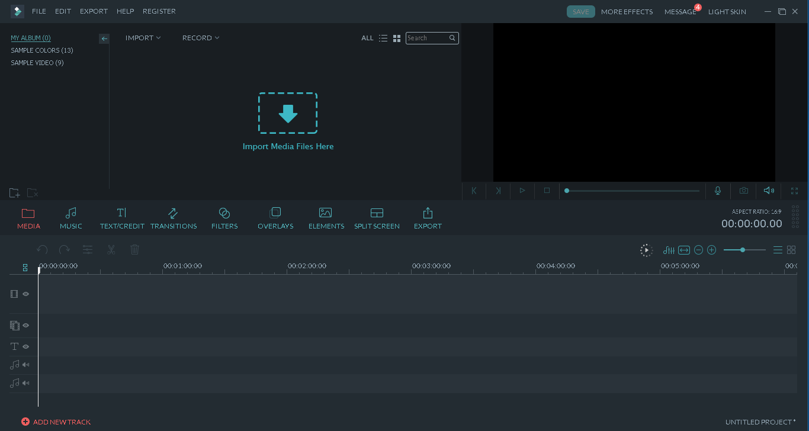Open the MUSIC tab
Screen dimensions: 809x431
71,218
